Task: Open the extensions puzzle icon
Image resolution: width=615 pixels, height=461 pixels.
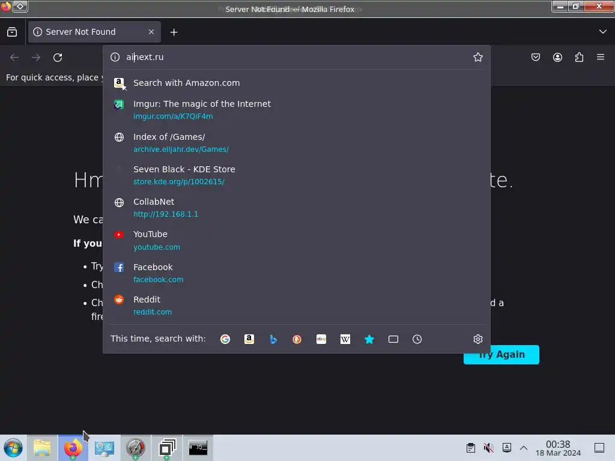Action: coord(579,58)
